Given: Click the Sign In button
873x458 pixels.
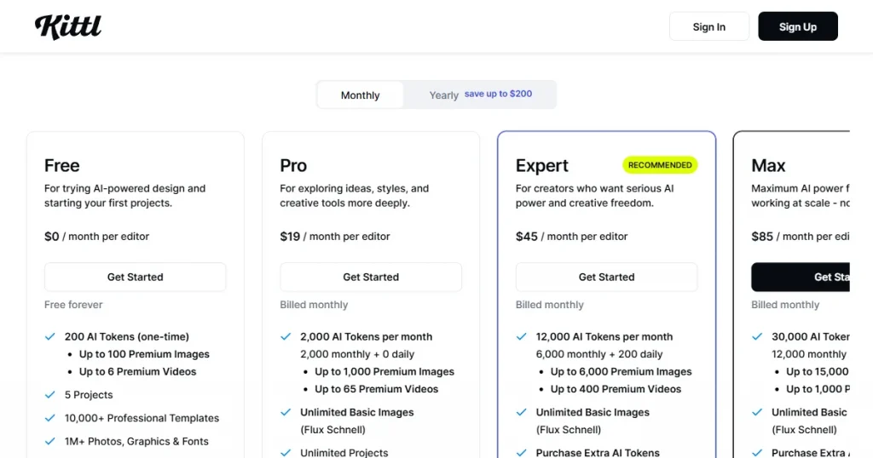Looking at the screenshot, I should 708,26.
